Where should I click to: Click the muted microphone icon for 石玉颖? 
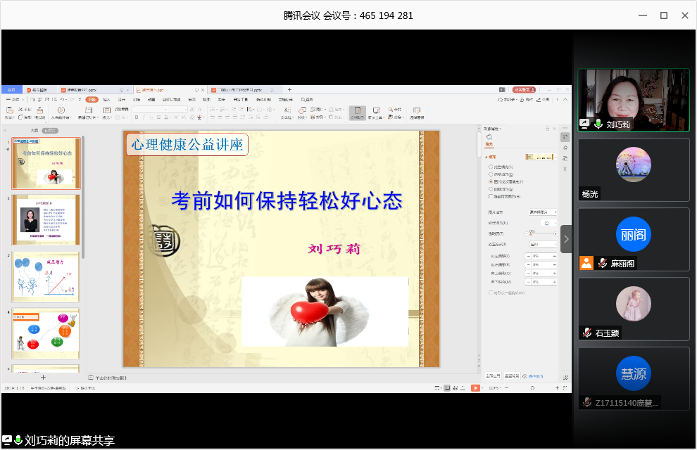click(586, 333)
